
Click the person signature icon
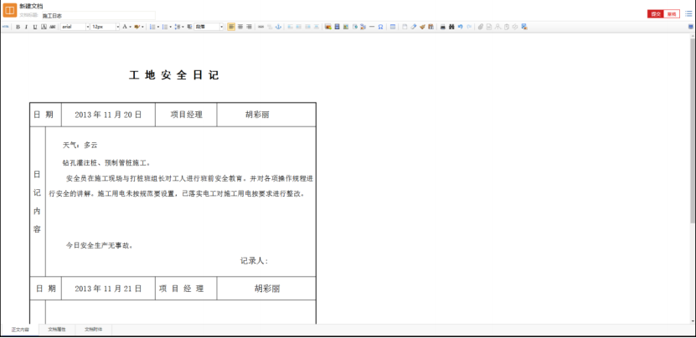tap(498, 27)
